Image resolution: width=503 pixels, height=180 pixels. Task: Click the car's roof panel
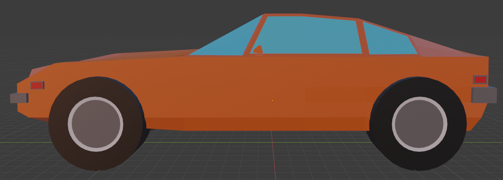point(308,15)
